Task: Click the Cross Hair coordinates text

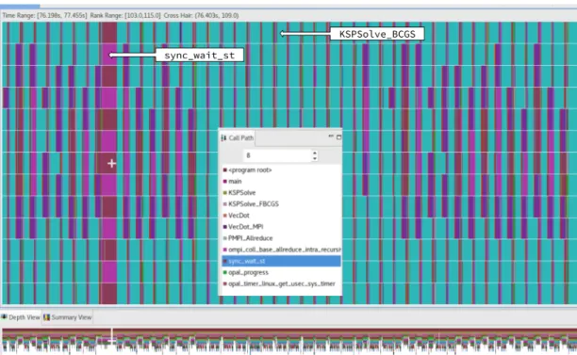Action: (x=201, y=15)
